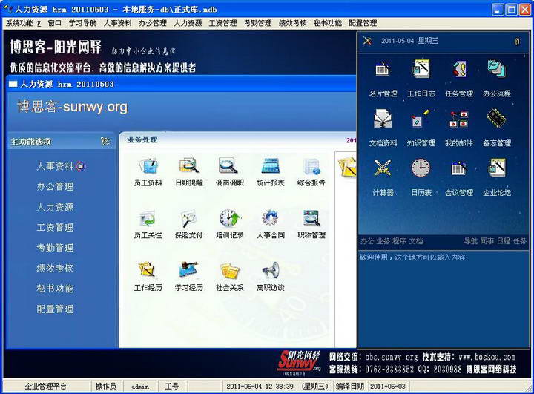The height and width of the screenshot is (394, 534).
Task: Open the 职称管理 icon
Action: tap(311, 218)
